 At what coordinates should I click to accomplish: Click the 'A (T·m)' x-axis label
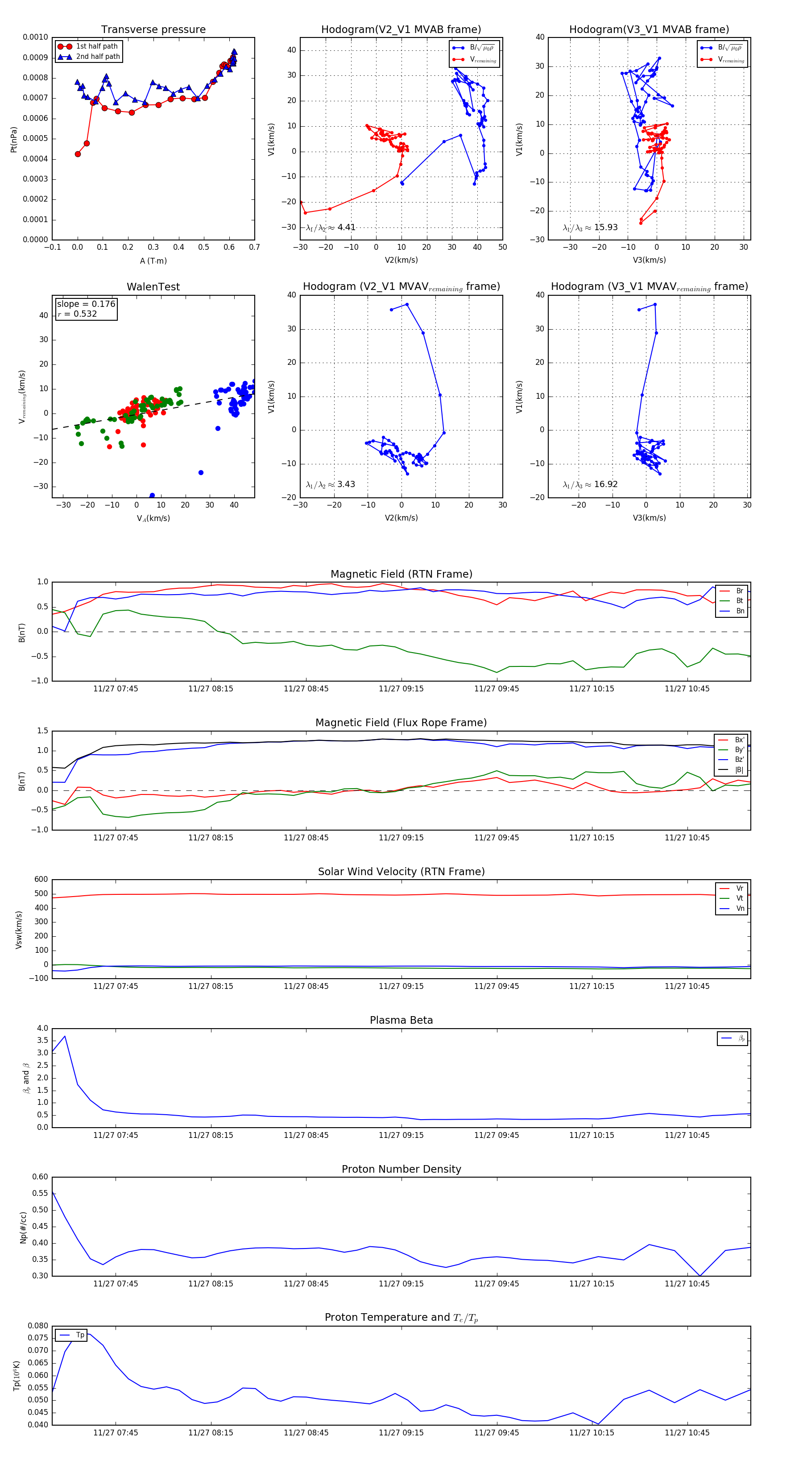click(153, 260)
